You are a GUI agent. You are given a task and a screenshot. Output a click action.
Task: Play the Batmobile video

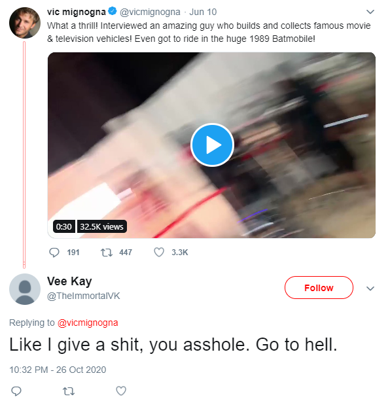point(212,145)
